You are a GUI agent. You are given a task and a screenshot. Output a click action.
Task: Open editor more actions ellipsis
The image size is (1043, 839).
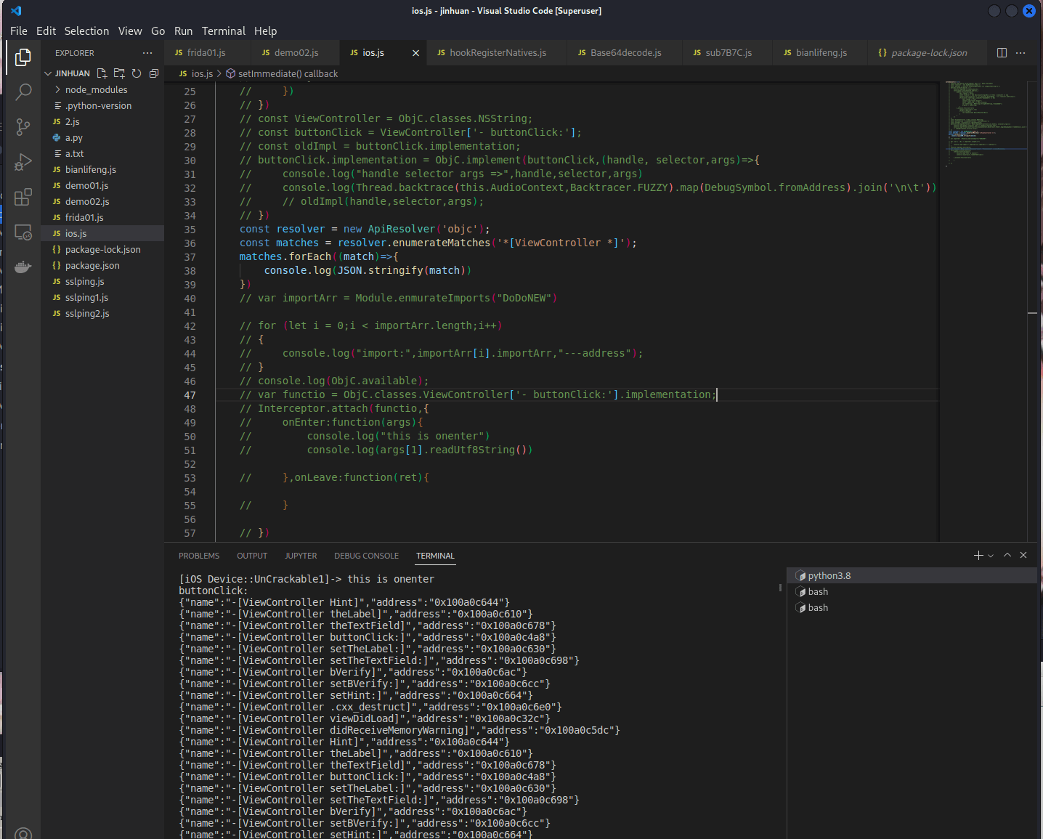(x=1020, y=52)
